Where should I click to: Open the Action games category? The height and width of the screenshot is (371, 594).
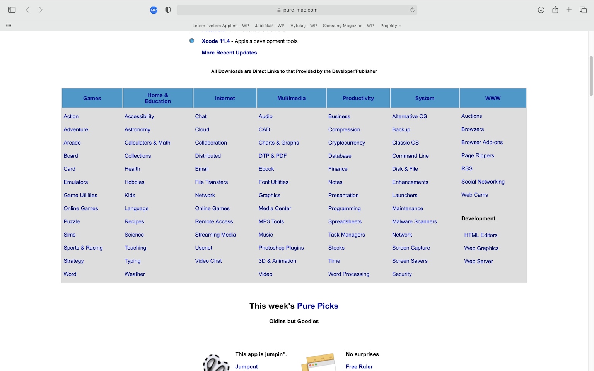coord(71,116)
